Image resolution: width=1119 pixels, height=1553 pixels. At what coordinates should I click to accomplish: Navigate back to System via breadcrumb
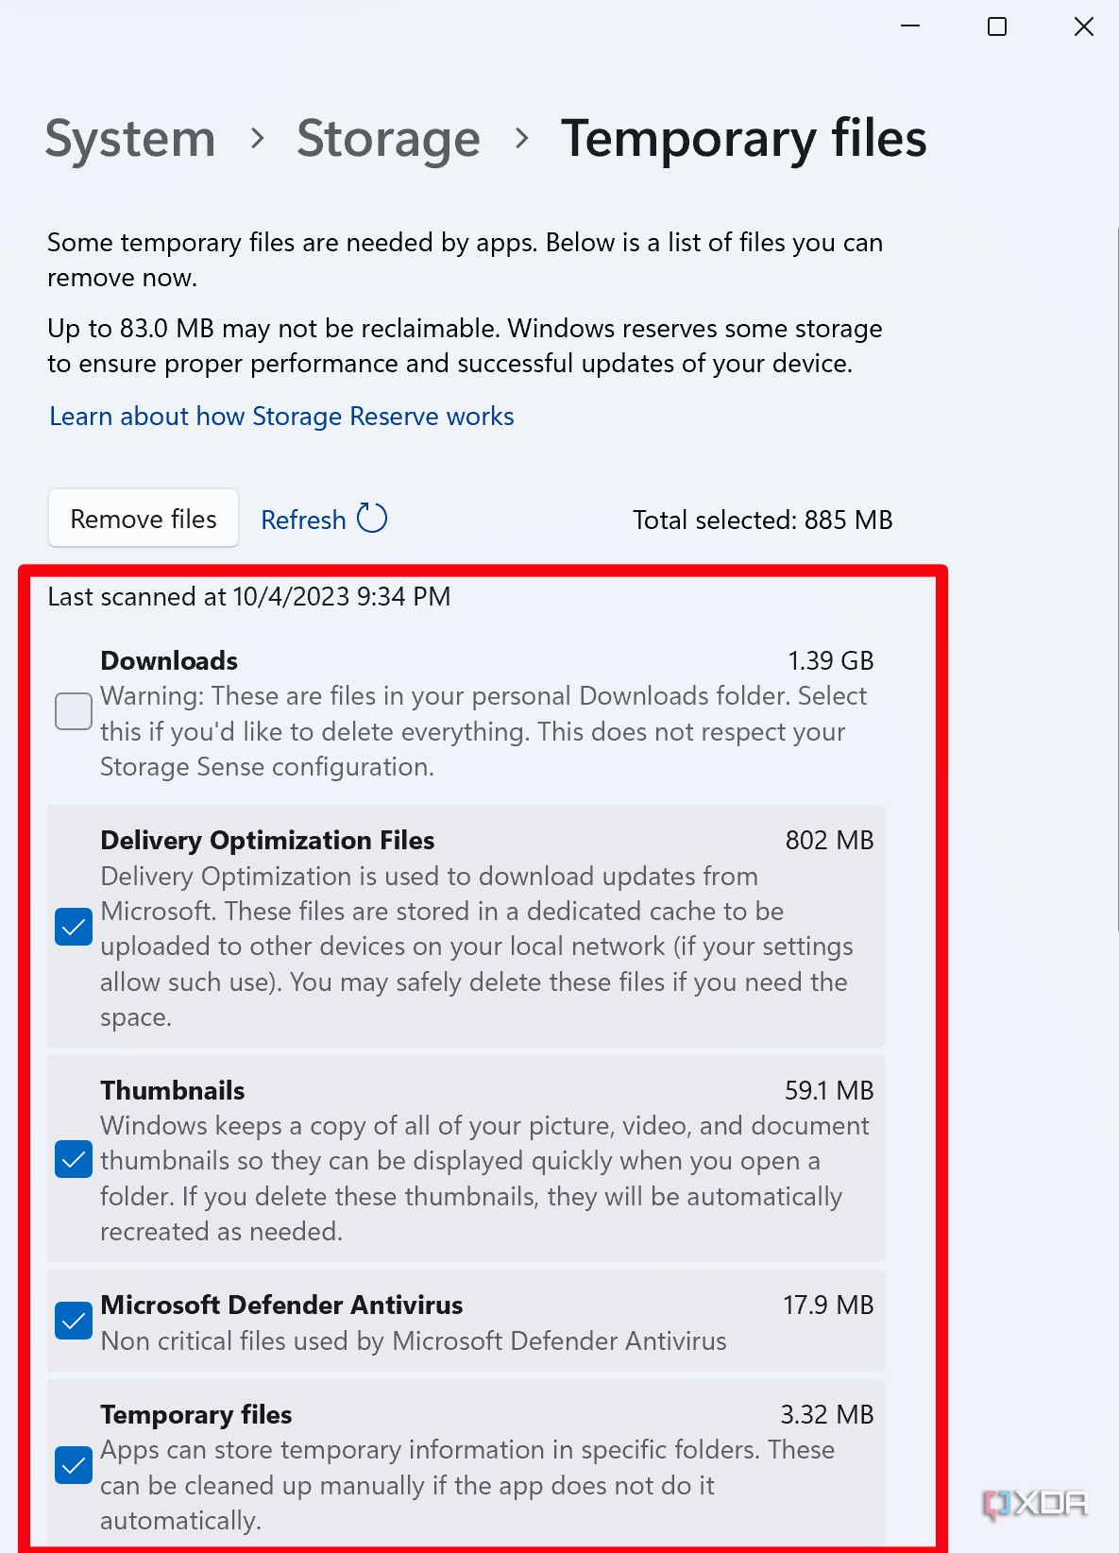(x=129, y=139)
